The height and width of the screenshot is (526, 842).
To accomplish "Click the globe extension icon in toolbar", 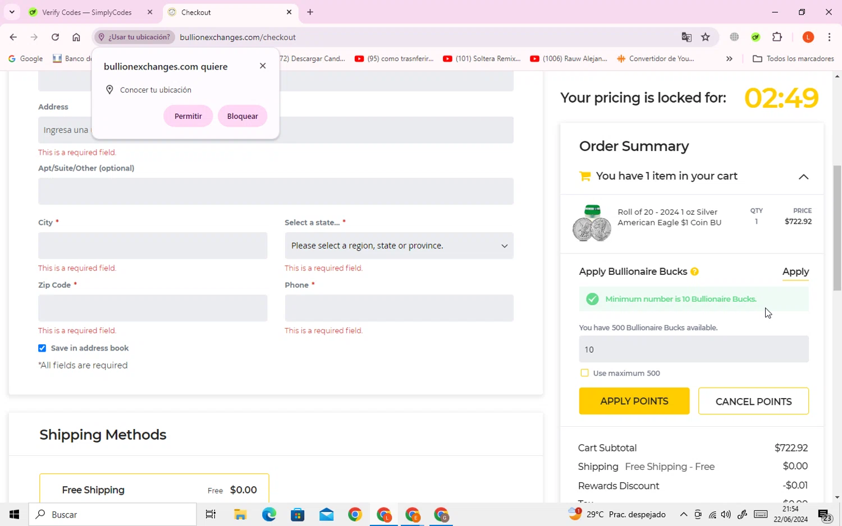I will [734, 37].
